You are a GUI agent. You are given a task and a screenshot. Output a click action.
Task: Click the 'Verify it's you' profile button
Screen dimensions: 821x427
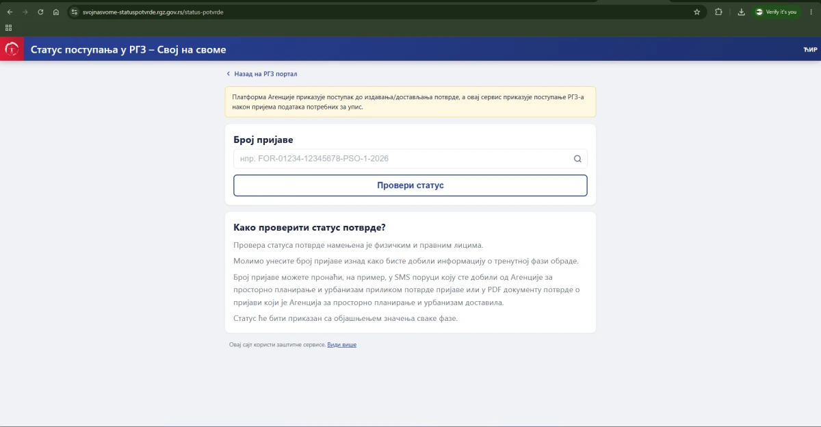[777, 12]
